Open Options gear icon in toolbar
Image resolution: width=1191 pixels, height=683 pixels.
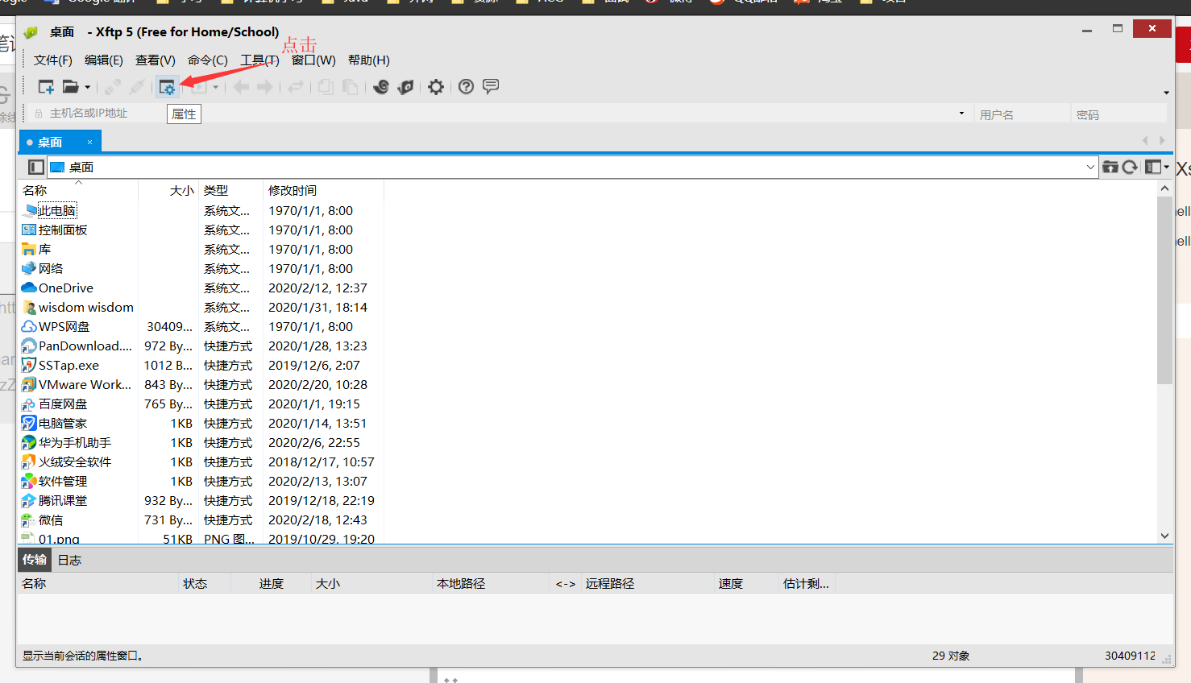436,87
